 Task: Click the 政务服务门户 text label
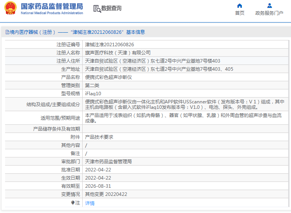269,13
